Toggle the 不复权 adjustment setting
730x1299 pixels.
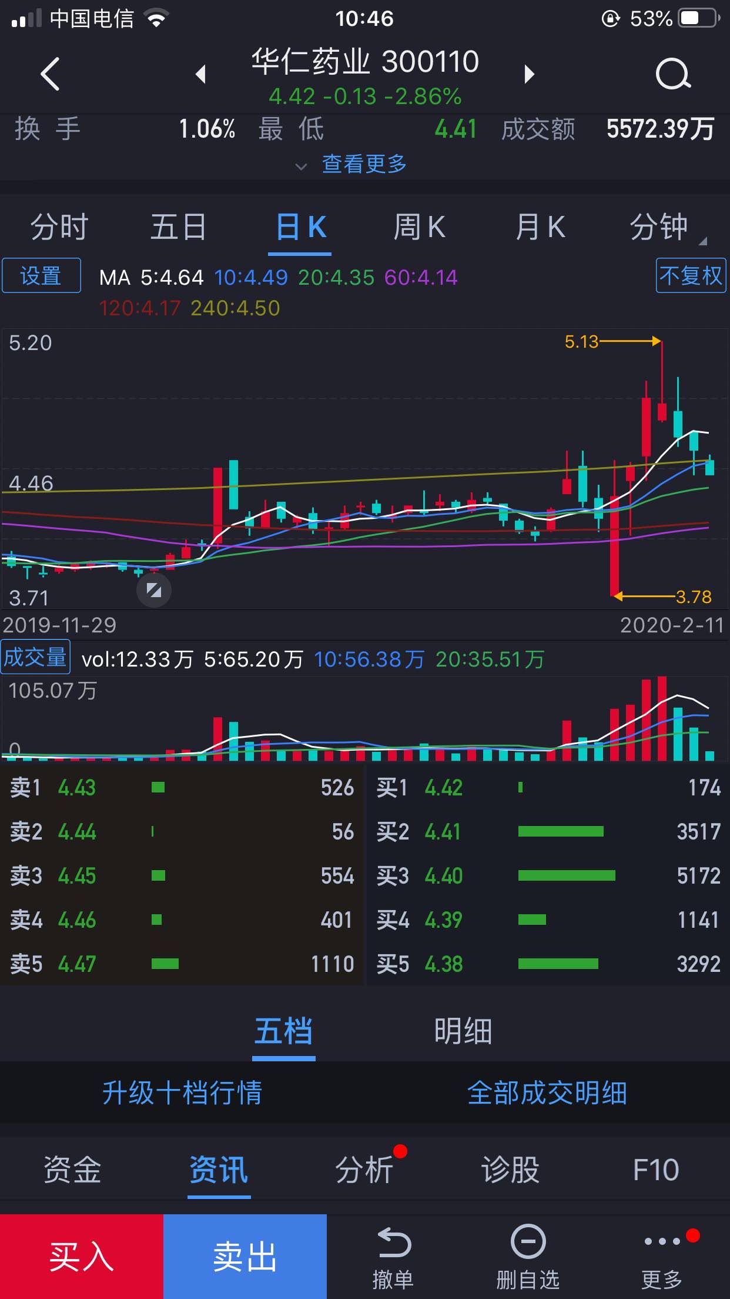point(691,275)
